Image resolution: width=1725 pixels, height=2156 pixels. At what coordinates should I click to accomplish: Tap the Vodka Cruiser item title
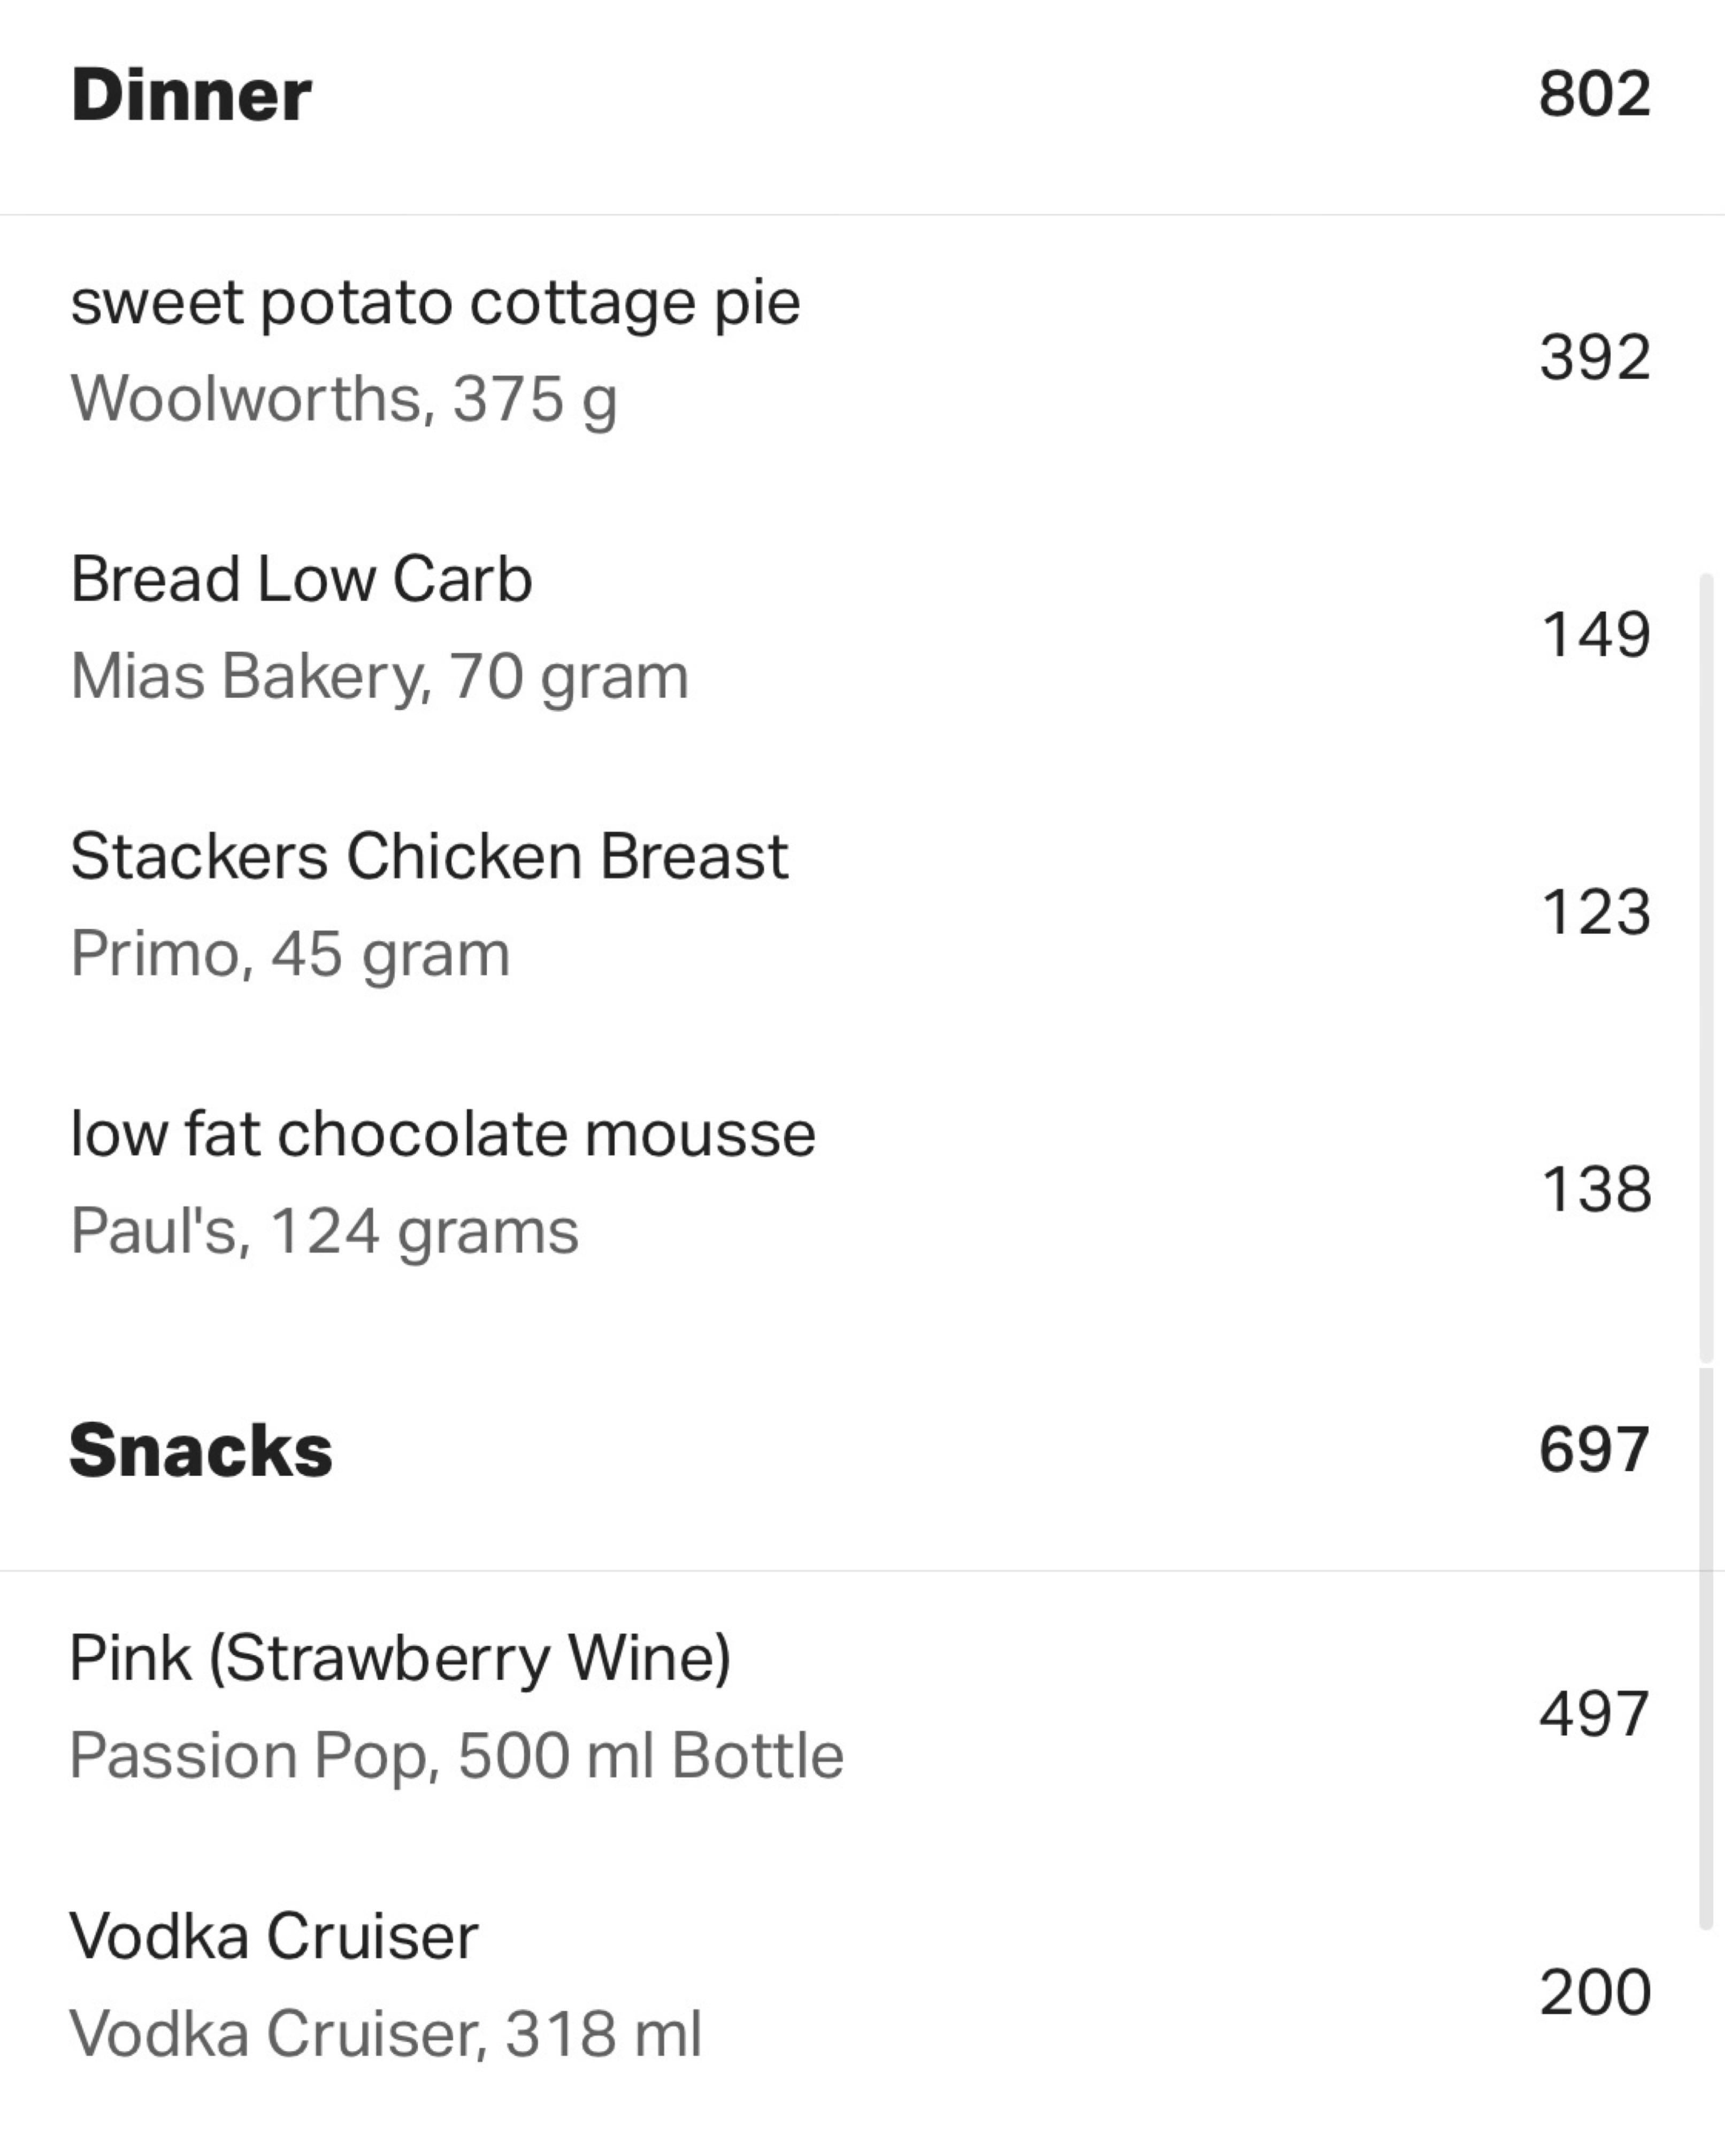(274, 1937)
